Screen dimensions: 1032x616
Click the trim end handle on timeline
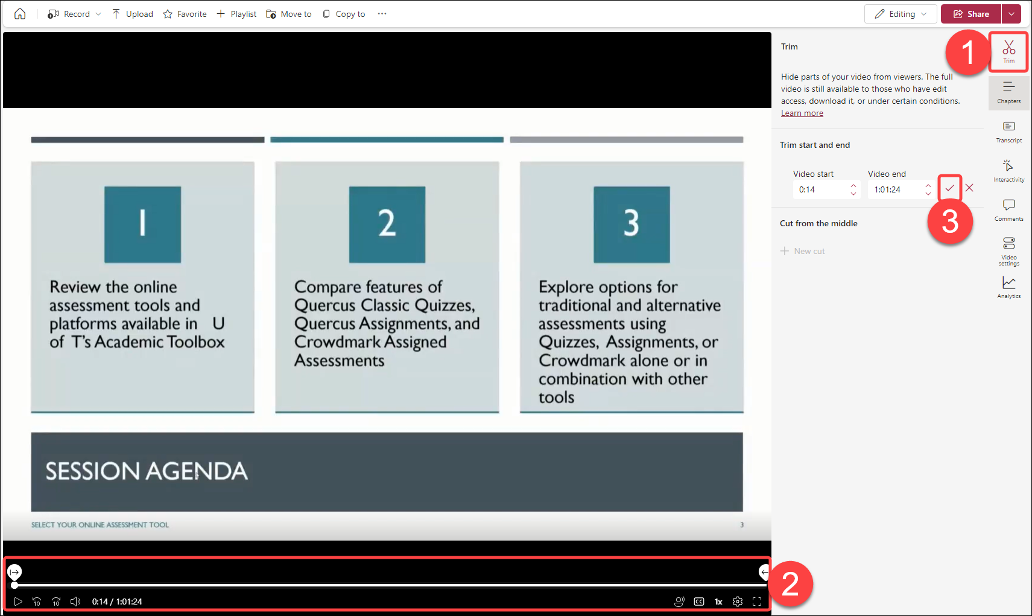coord(764,571)
